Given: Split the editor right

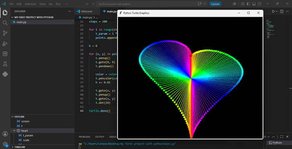Looking at the screenshot, I should click(282, 11).
